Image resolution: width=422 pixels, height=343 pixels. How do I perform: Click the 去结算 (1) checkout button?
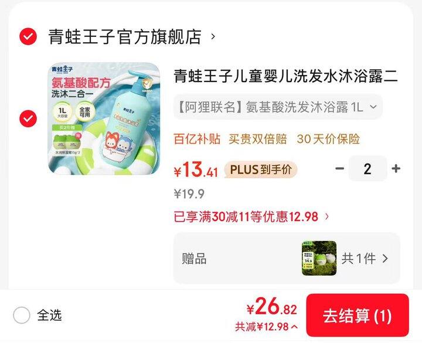[x=358, y=315]
